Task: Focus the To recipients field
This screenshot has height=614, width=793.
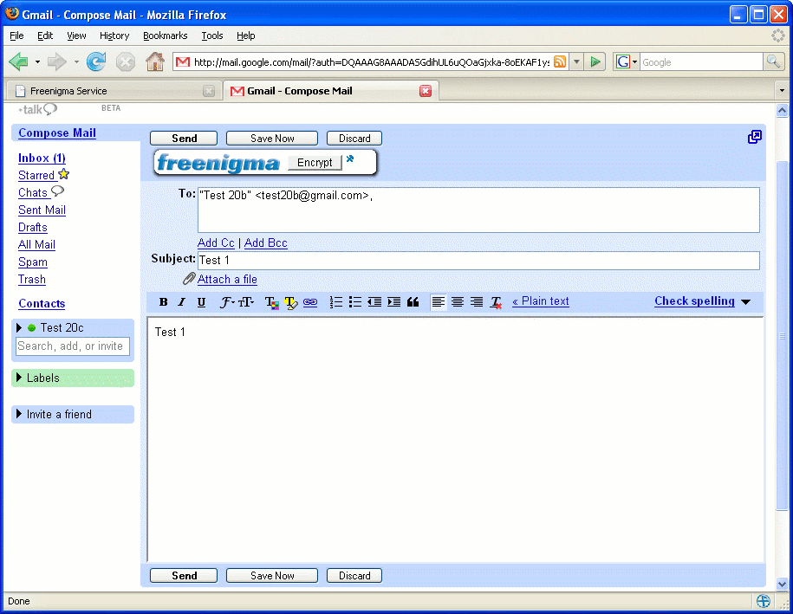Action: [x=478, y=210]
